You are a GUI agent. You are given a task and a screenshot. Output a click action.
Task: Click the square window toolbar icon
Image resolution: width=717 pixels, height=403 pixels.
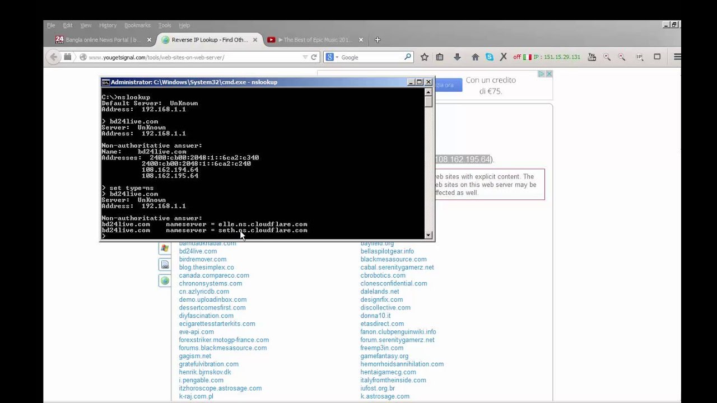pos(657,57)
